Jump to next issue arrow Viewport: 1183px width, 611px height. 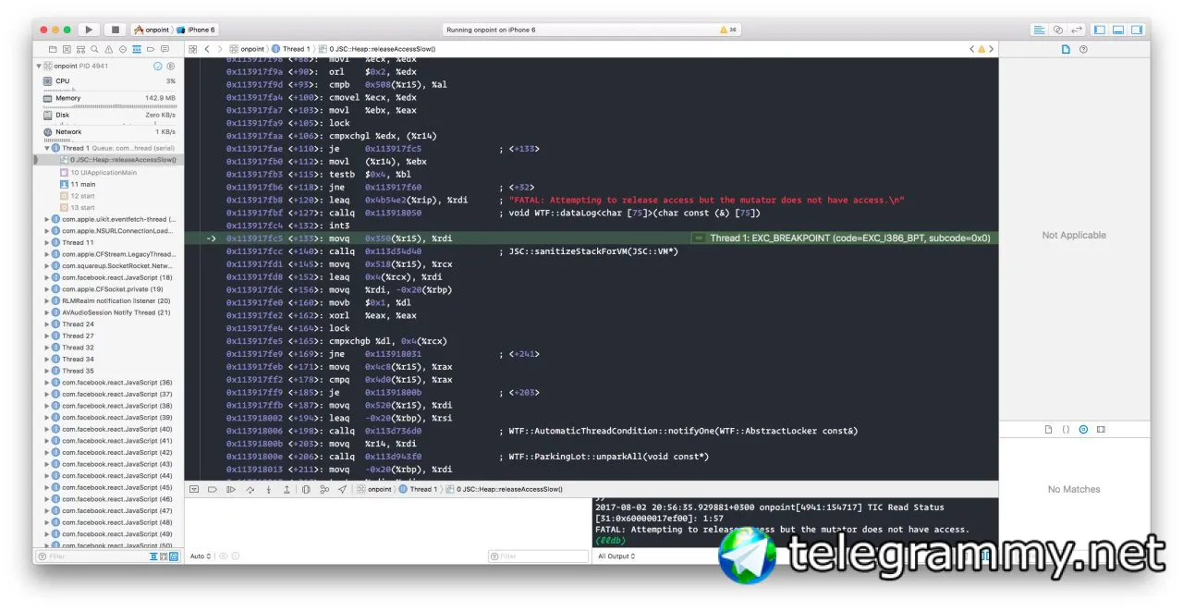(x=992, y=49)
